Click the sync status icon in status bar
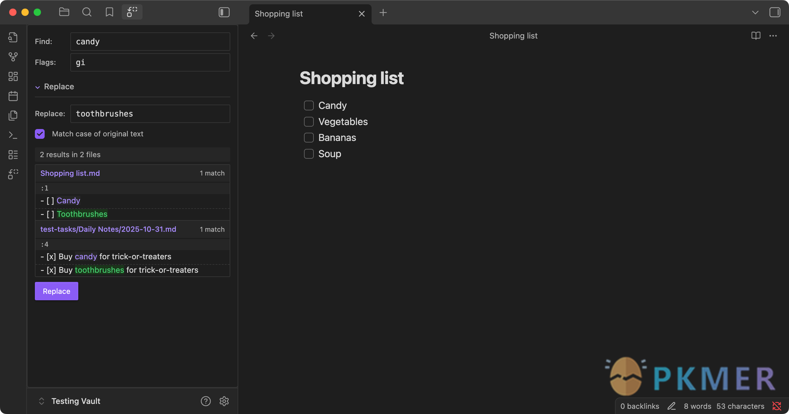This screenshot has height=414, width=789. pos(776,406)
